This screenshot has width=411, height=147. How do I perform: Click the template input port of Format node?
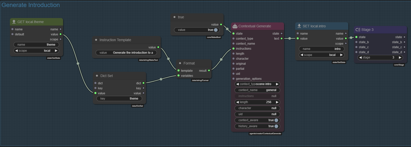pos(179,71)
